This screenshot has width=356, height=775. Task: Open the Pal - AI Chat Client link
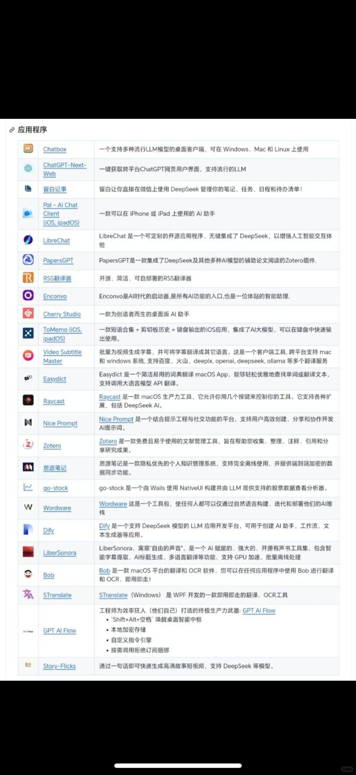pos(61,214)
